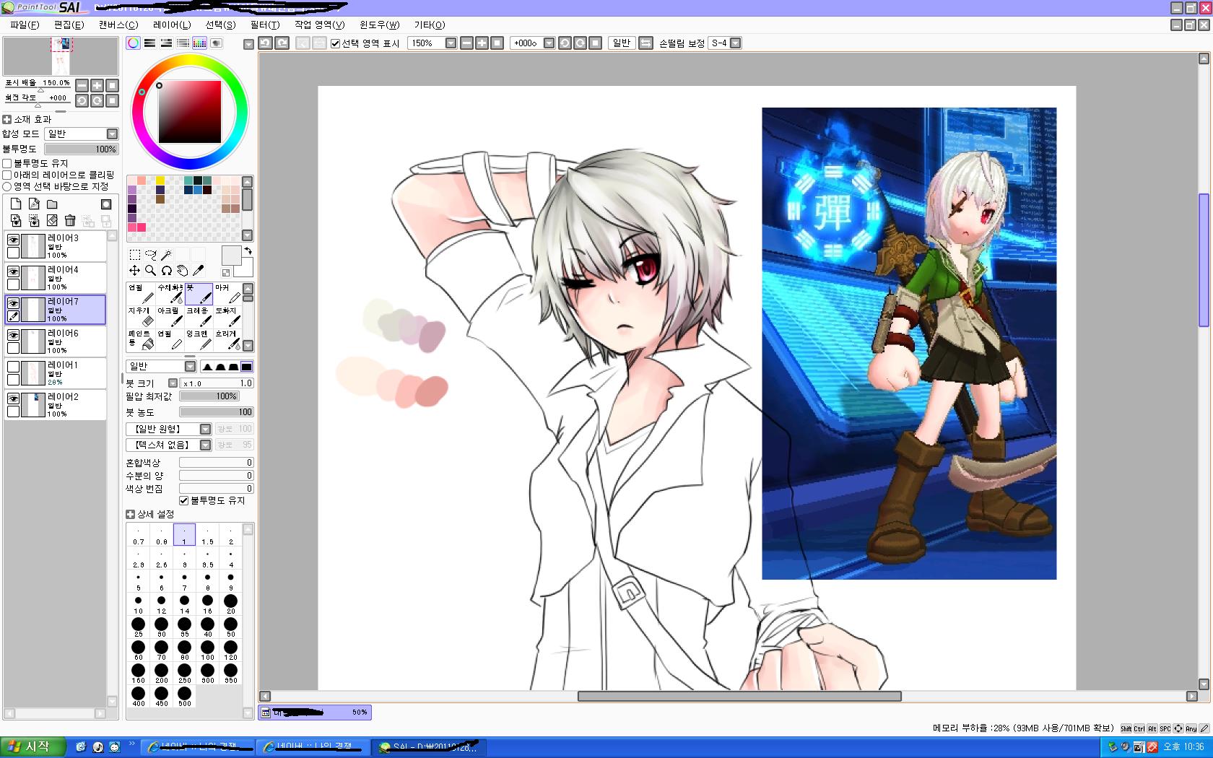Screen dimensions: 1213x758
Task: Select the rotate canvas tool
Action: click(167, 270)
